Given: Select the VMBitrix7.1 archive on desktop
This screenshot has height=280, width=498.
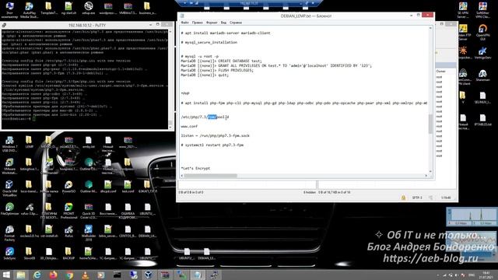Looking at the screenshot, I should pyautogui.click(x=128, y=9).
